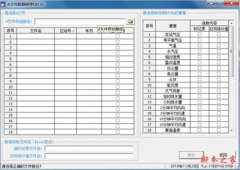The image size is (240, 170).
Task: Click file row number 15
Action: tap(10, 115)
